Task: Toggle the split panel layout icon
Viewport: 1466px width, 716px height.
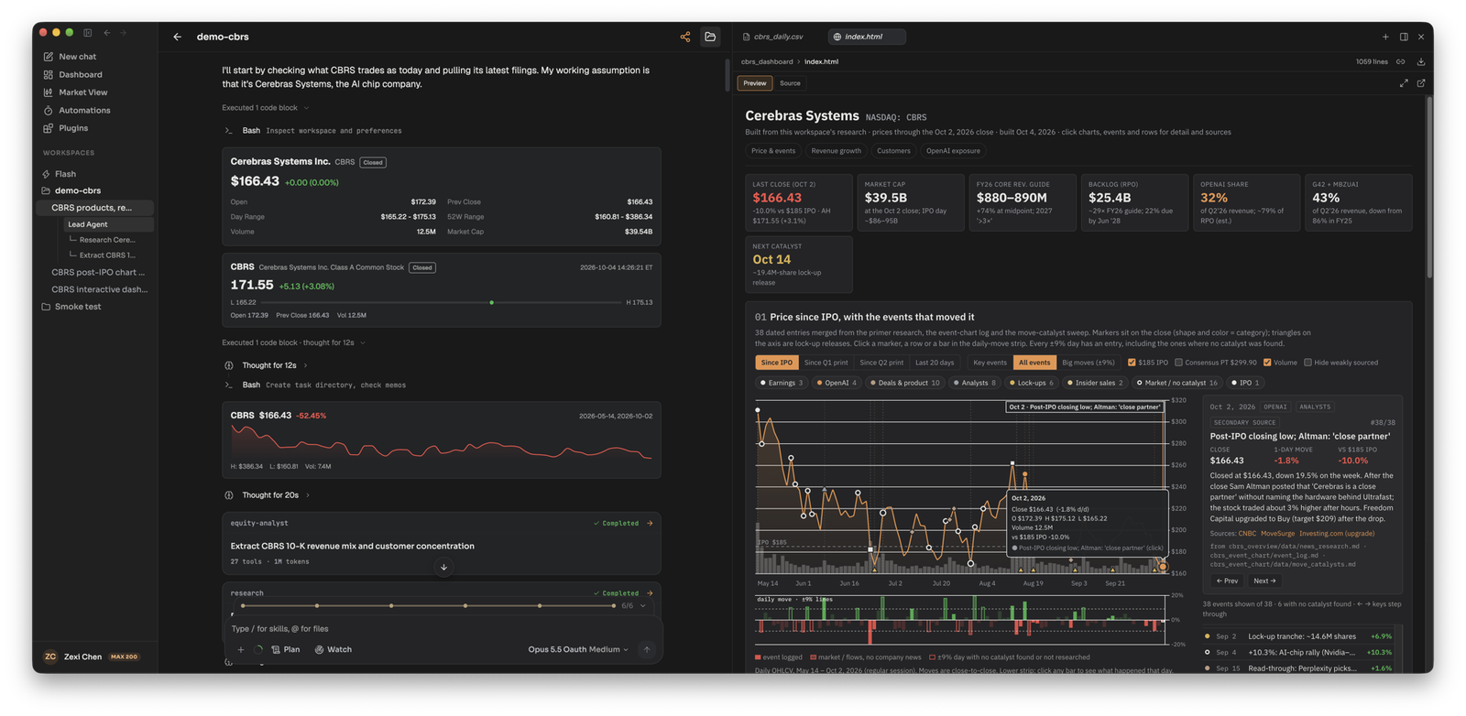Action: click(1404, 37)
